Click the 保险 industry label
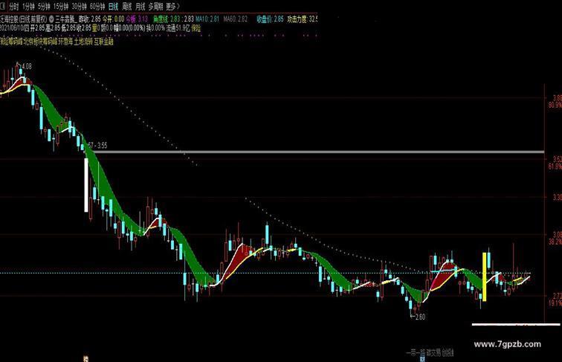562x362 pixels. 196,28
